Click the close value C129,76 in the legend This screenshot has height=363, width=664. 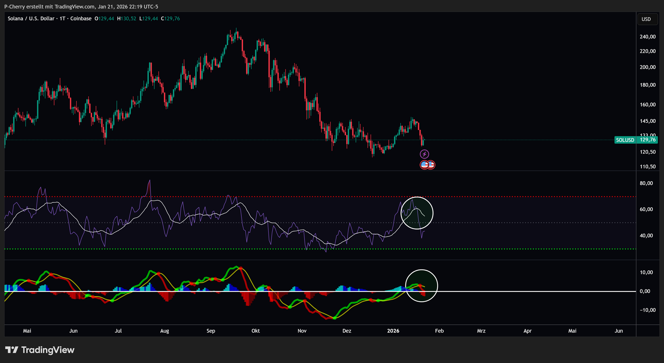tap(170, 19)
